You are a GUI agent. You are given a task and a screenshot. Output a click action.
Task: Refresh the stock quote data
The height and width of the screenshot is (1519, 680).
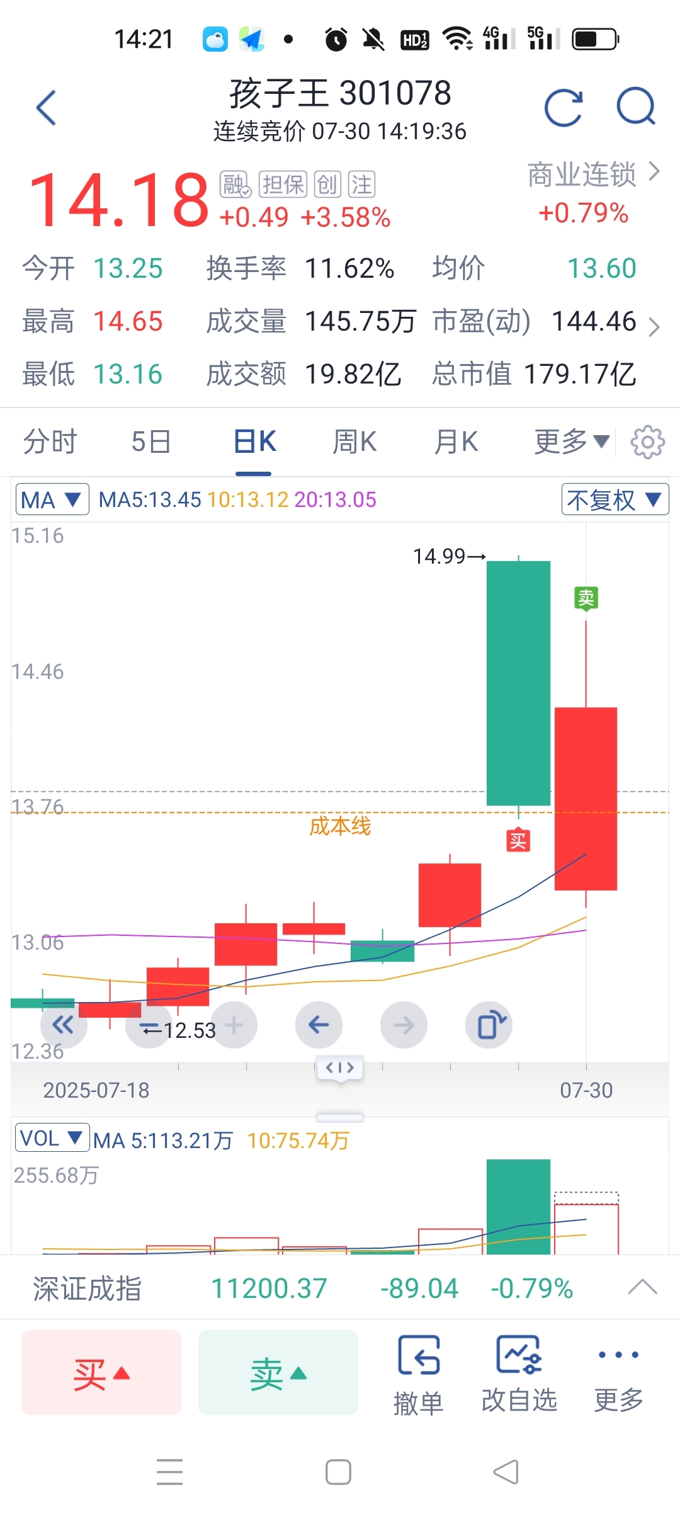click(564, 108)
